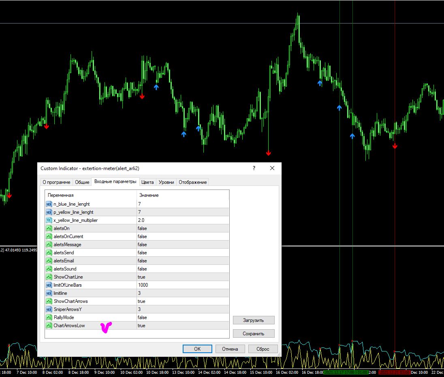Click the ShowChartLine parameter icon

[x=49, y=277]
